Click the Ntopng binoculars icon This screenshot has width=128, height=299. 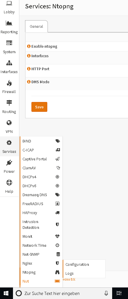click(x=57, y=272)
